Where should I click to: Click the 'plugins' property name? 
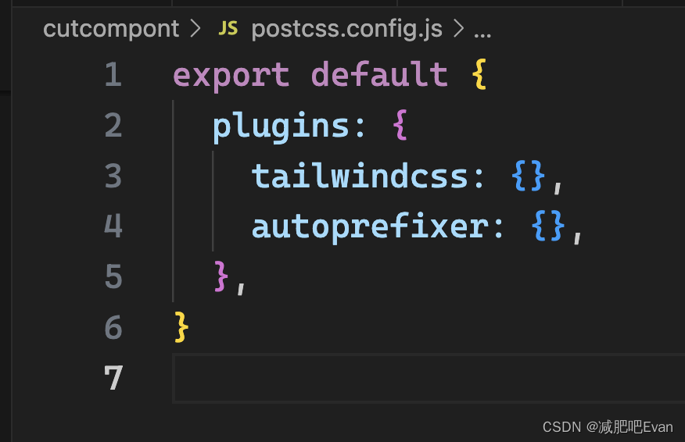[282, 127]
